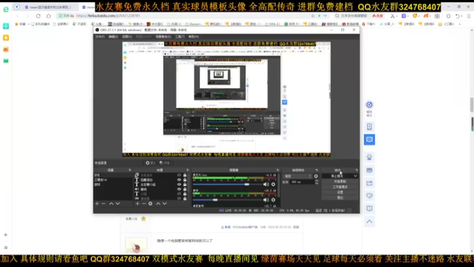Open OBS 场景集合 menu
474x267 pixels.
click(163, 37)
